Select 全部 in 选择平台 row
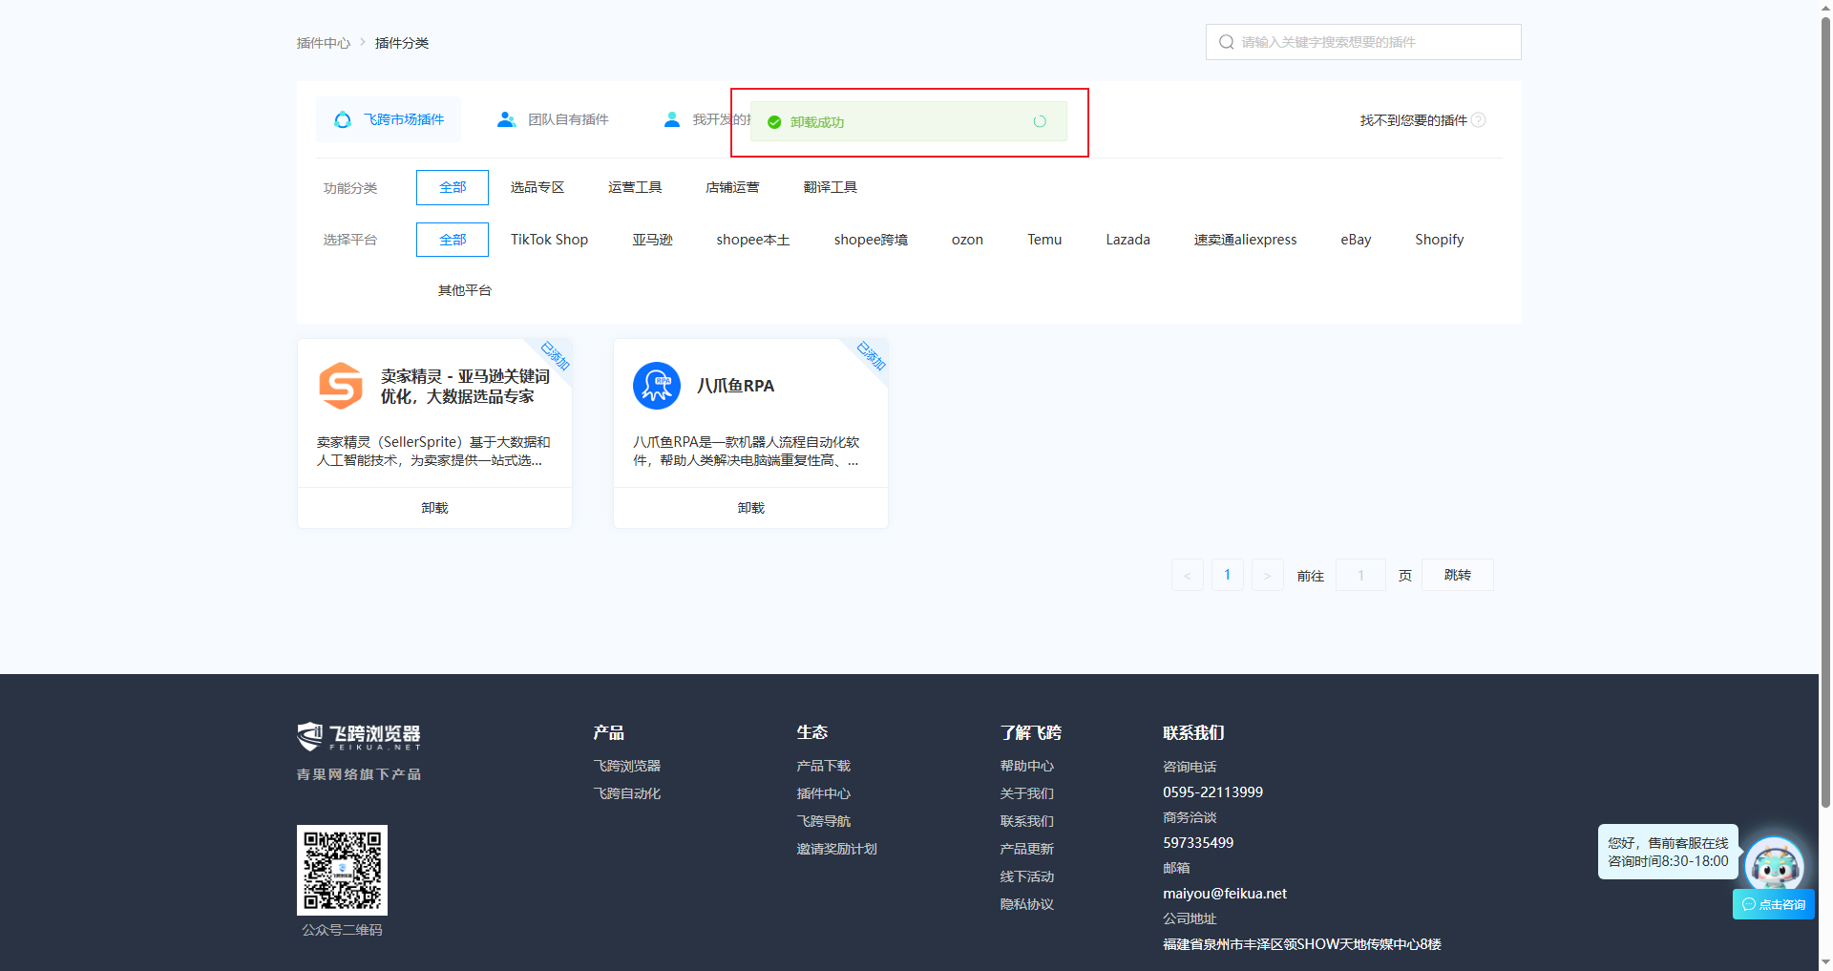This screenshot has height=971, width=1833. [x=453, y=240]
